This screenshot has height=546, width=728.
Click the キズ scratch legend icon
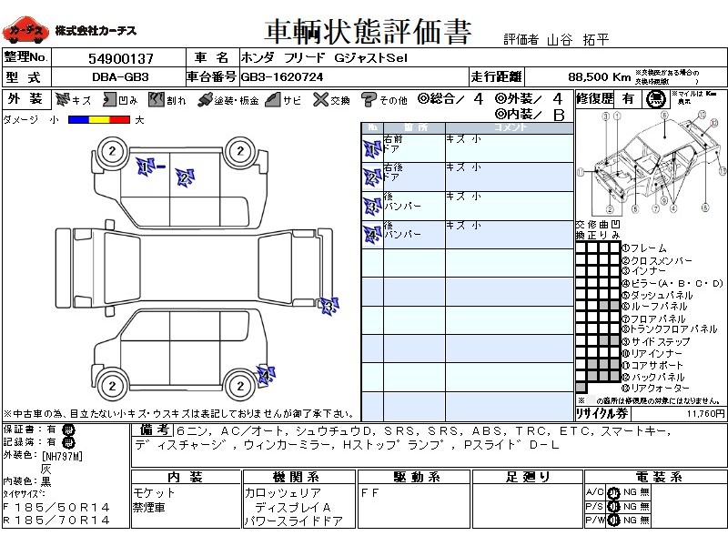(x=63, y=99)
